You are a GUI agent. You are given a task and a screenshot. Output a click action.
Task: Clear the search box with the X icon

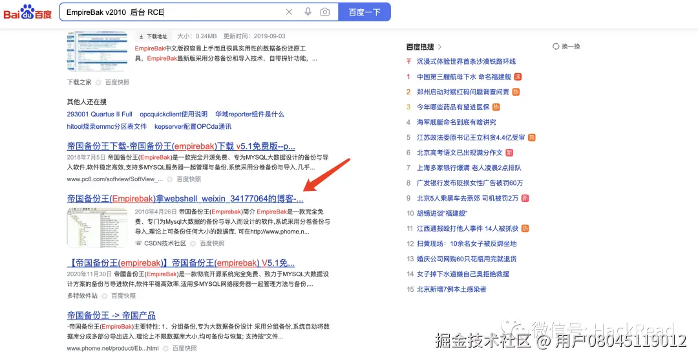point(289,12)
